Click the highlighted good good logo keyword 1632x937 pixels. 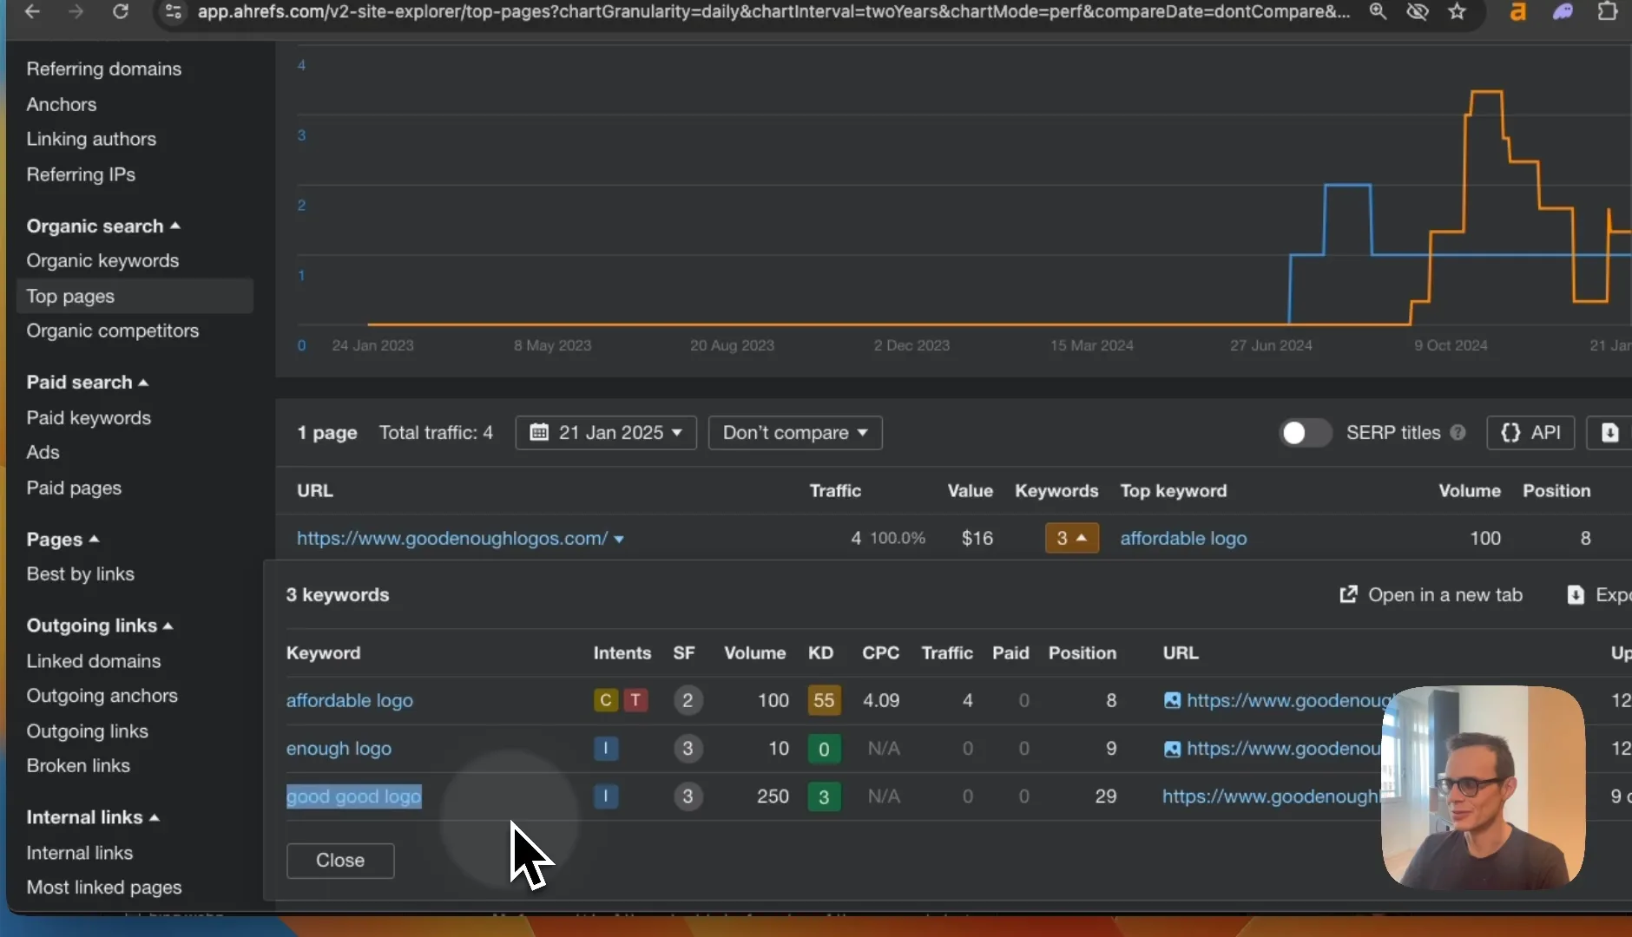pos(354,796)
